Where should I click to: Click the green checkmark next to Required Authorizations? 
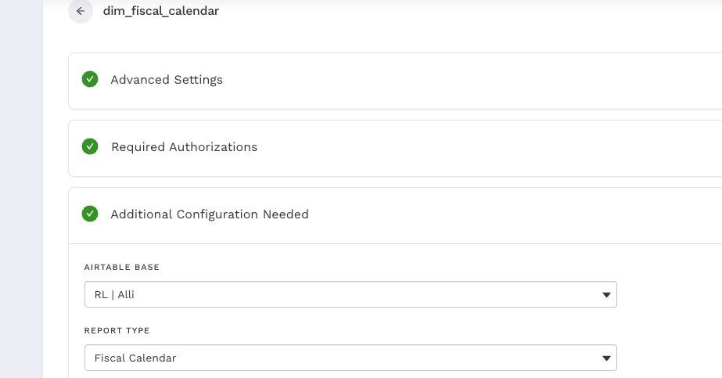pyautogui.click(x=90, y=146)
